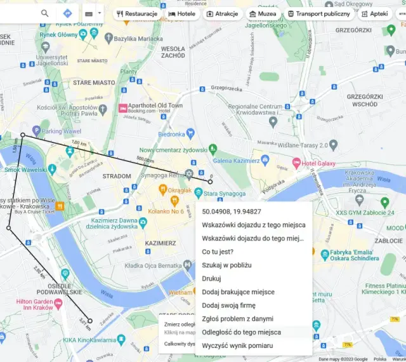Click the keyboard input tool icon

click(89, 14)
